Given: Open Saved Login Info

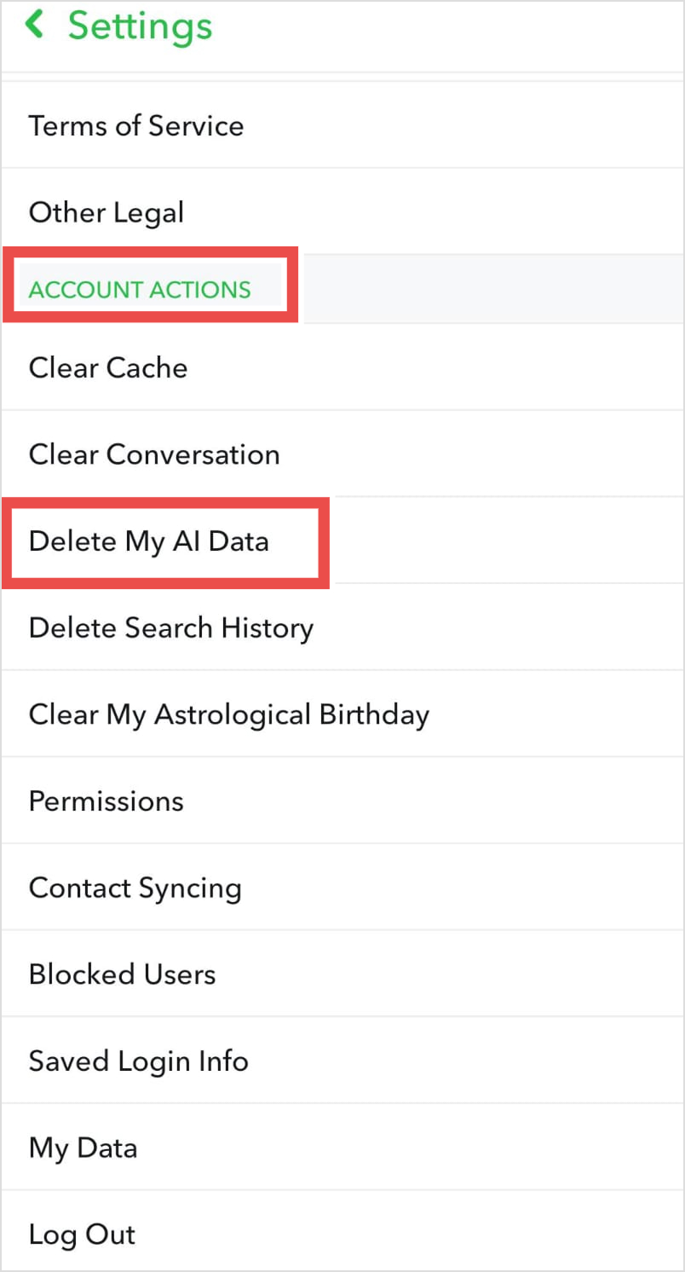Looking at the screenshot, I should tap(138, 1061).
